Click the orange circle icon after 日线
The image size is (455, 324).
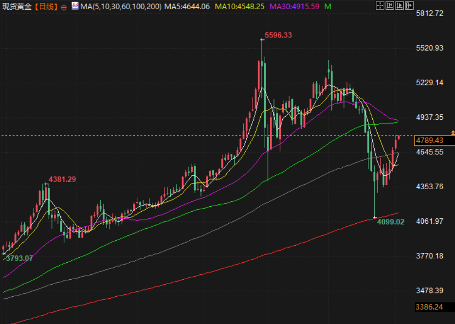pos(64,8)
